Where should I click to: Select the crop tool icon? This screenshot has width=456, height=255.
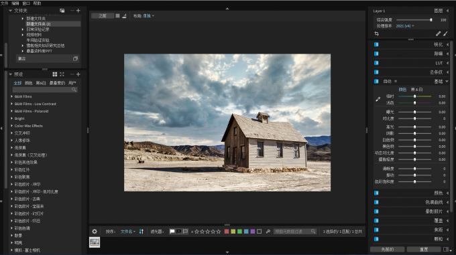376,33
